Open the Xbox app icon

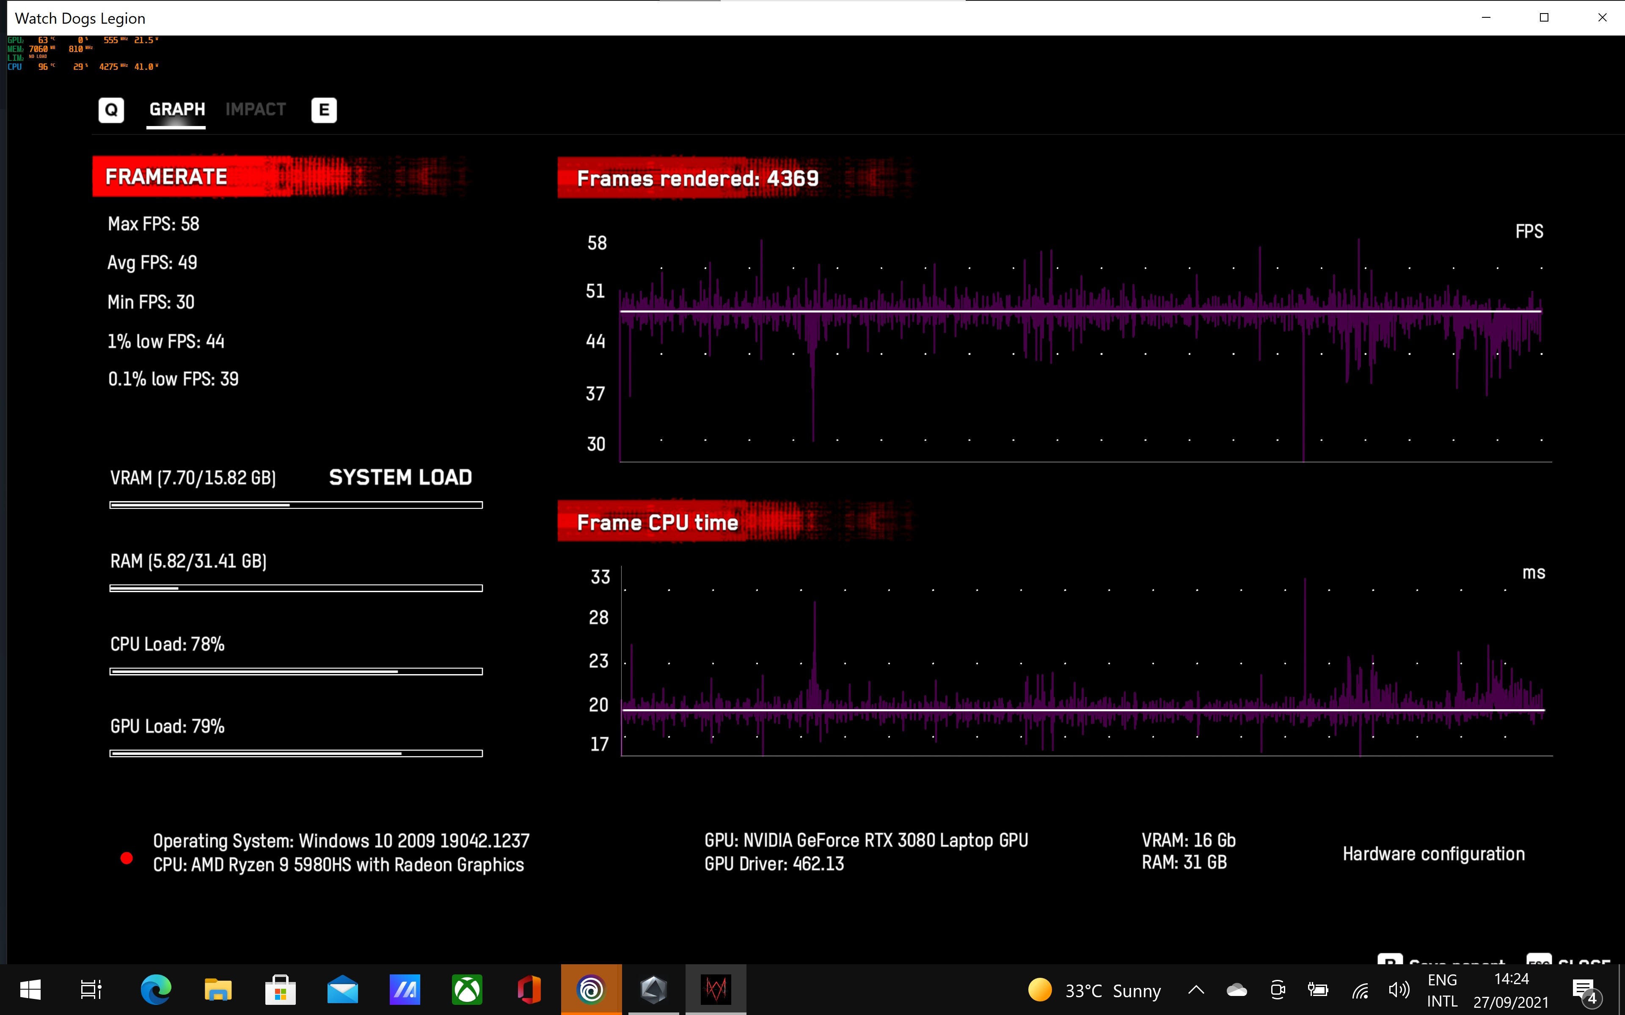pos(467,990)
